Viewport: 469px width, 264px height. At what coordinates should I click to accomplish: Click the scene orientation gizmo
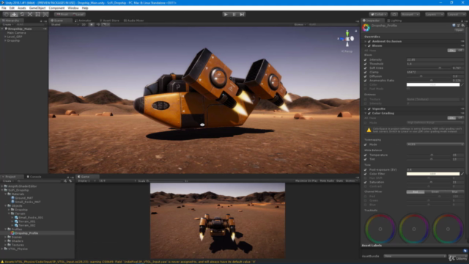point(347,39)
